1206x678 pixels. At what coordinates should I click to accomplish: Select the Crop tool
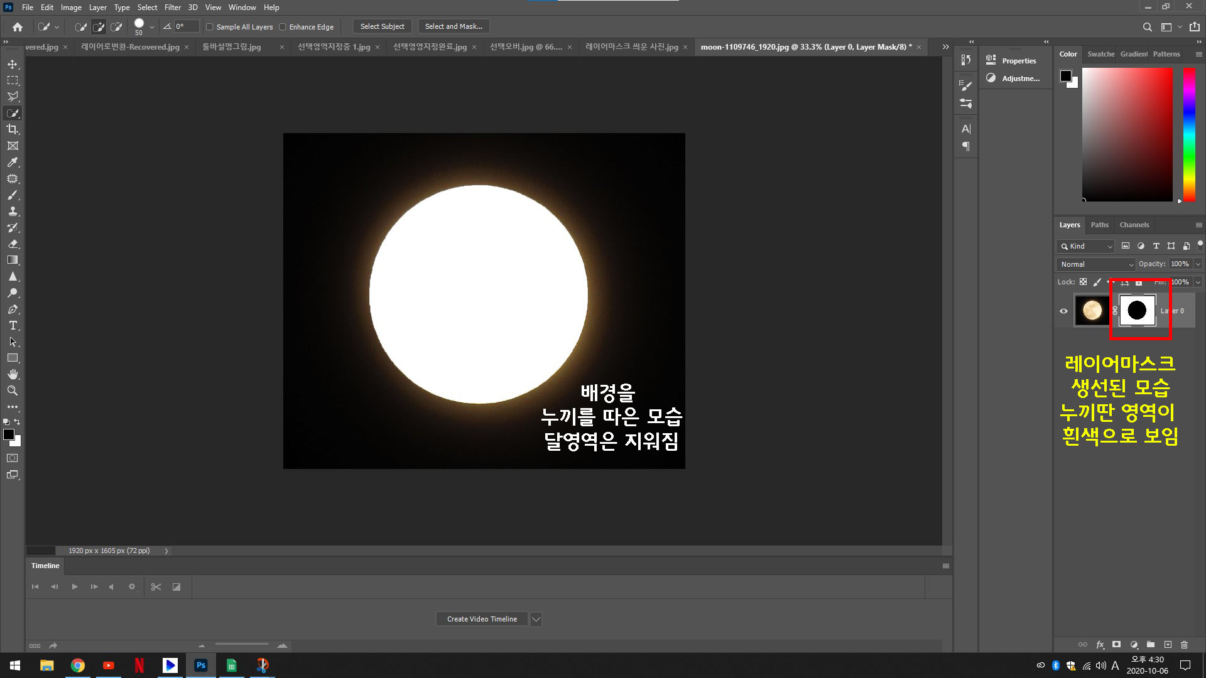(13, 129)
